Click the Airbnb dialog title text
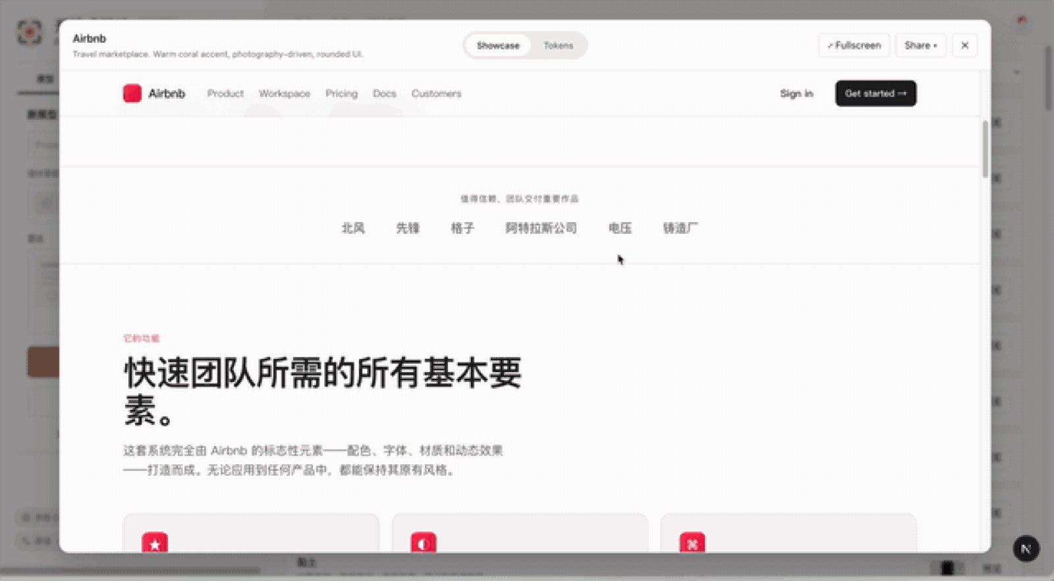The width and height of the screenshot is (1054, 581). pos(90,38)
